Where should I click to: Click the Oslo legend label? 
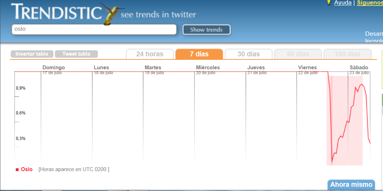tap(27, 169)
